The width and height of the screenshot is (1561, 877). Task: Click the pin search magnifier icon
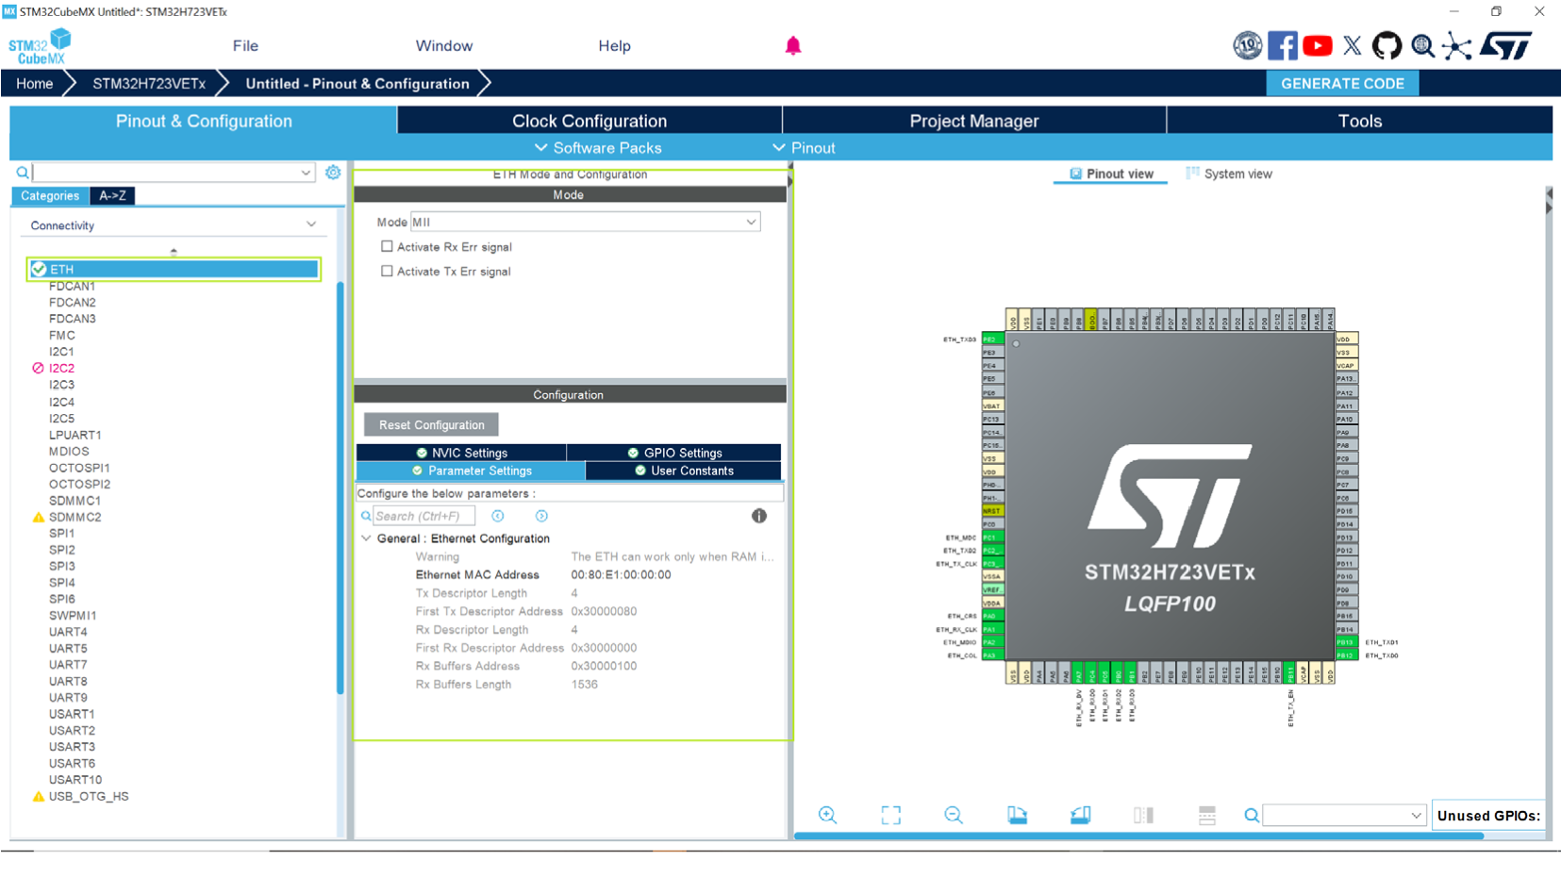1252,816
